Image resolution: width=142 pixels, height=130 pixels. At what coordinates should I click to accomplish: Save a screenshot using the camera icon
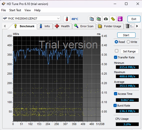coord(106,19)
